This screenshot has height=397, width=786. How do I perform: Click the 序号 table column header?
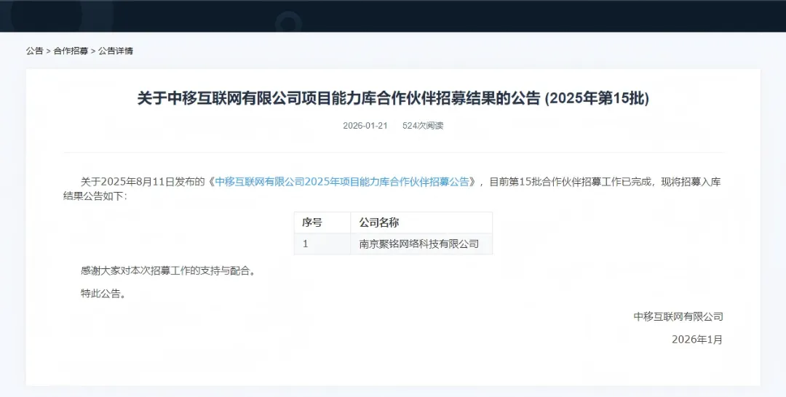point(312,222)
